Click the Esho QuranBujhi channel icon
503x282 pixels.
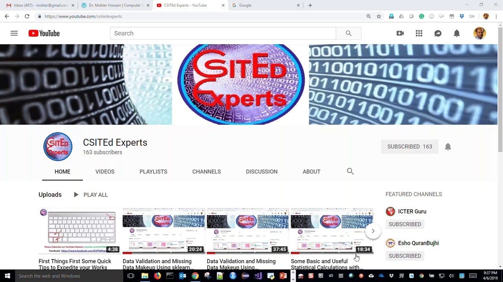(x=390, y=243)
